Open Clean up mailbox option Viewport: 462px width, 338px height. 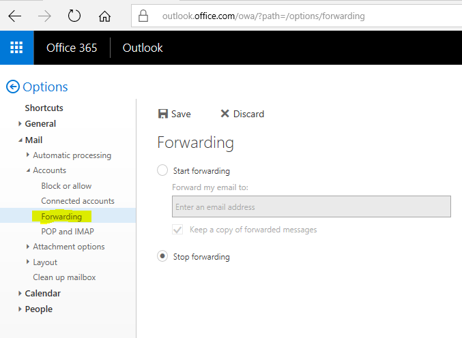point(64,277)
